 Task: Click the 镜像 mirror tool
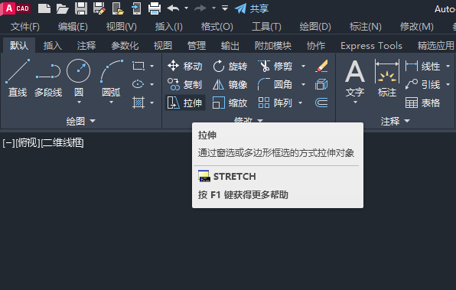click(x=230, y=85)
